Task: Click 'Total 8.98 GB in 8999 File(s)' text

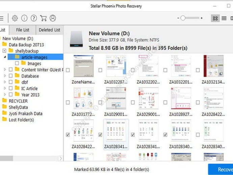Action: pyautogui.click(x=138, y=48)
